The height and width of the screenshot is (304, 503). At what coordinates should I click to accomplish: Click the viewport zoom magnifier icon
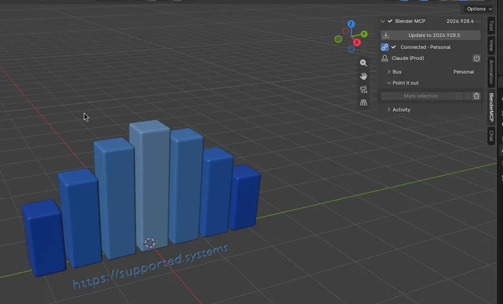[x=363, y=63]
